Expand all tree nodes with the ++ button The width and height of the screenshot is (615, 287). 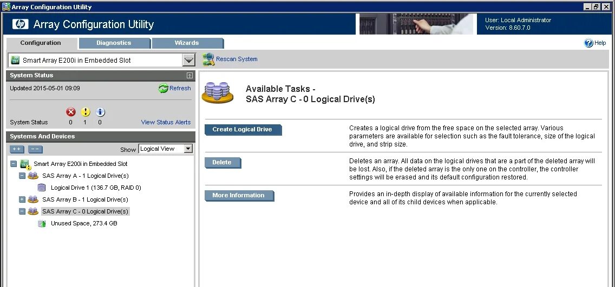(x=16, y=149)
